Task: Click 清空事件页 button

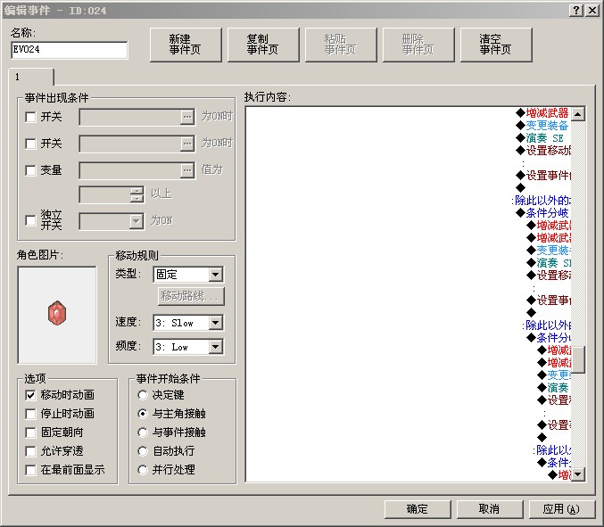Action: [x=496, y=45]
